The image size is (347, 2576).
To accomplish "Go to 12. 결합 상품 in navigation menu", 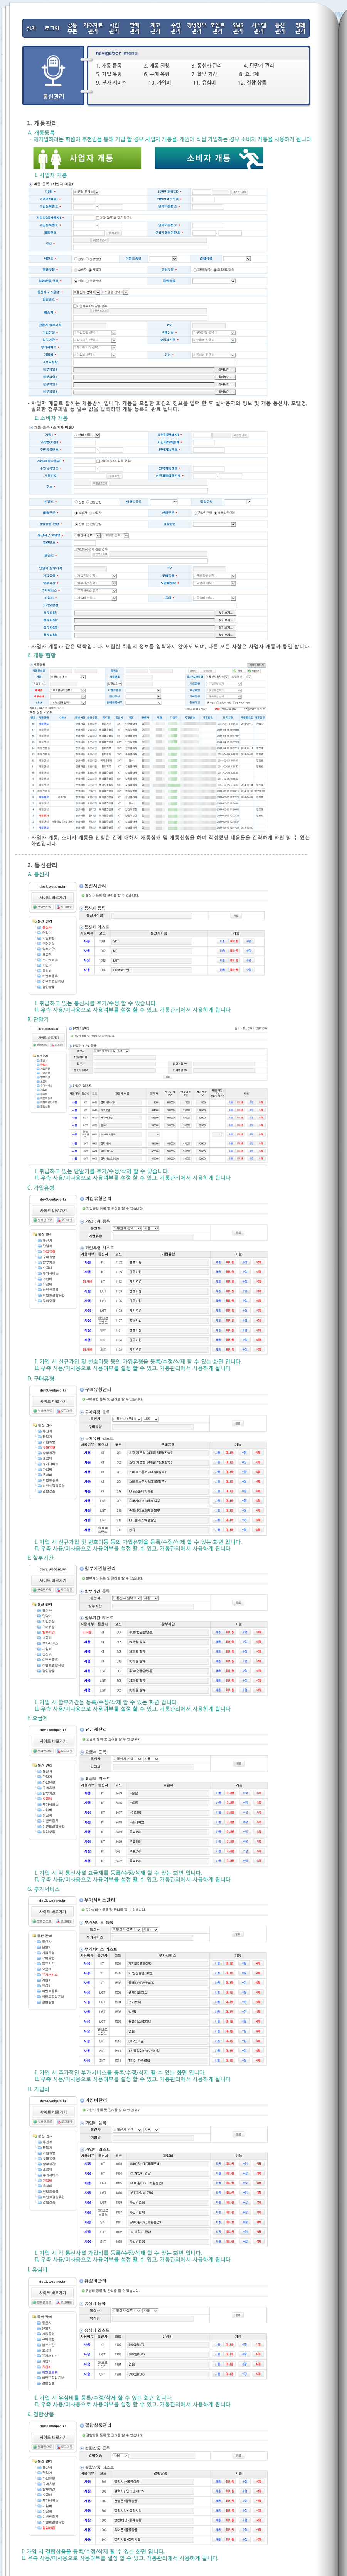I will click(x=252, y=83).
